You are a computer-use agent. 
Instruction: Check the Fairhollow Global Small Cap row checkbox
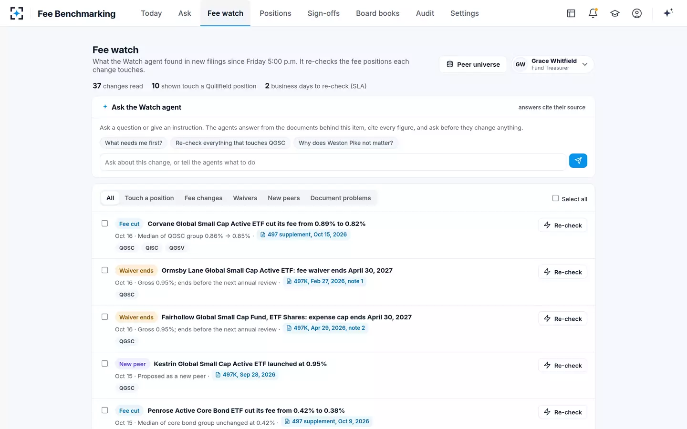pos(105,317)
